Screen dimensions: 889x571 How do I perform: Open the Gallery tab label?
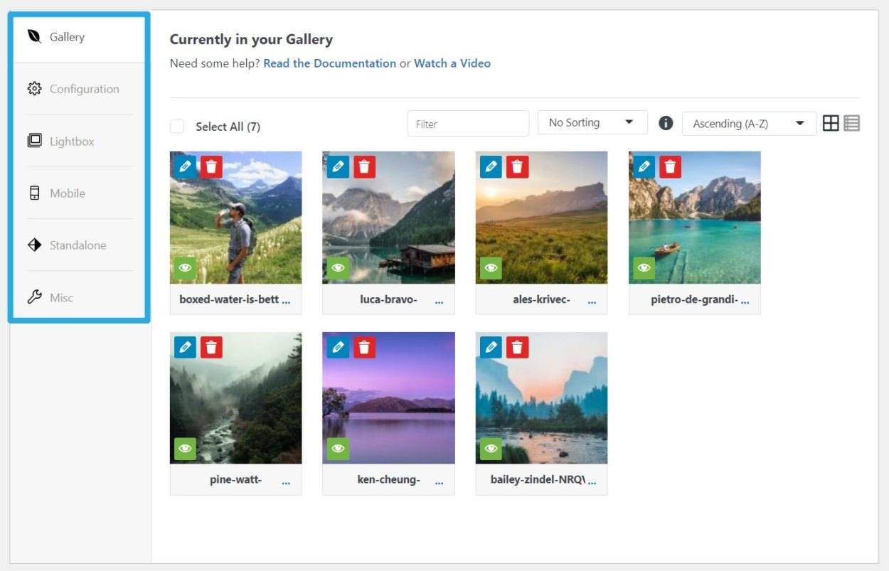tap(67, 37)
